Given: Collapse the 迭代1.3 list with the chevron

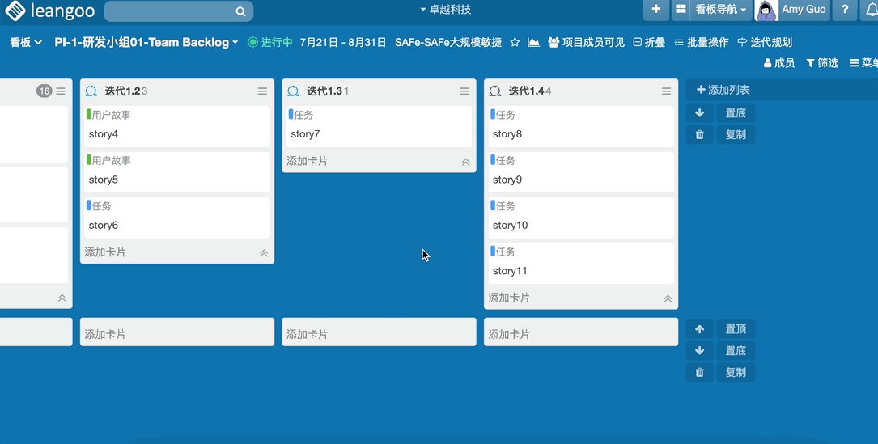Looking at the screenshot, I should [x=465, y=162].
